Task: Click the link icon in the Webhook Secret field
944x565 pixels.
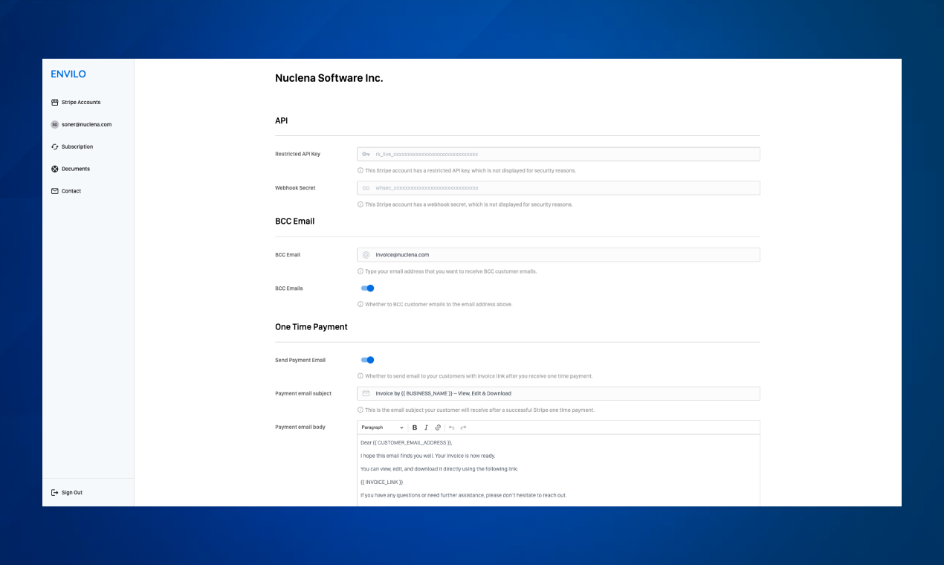Action: [366, 188]
